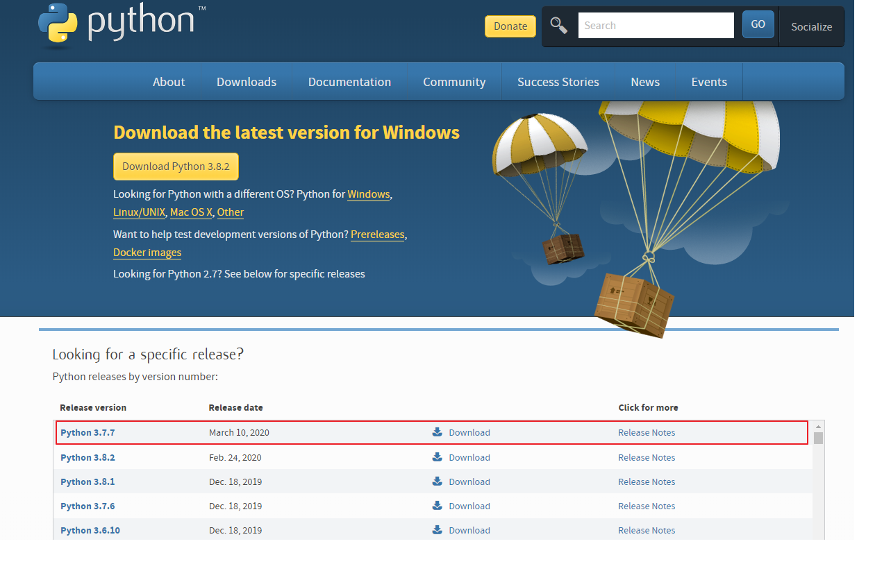Image resolution: width=891 pixels, height=580 pixels.
Task: Open Release Notes for Python 3.7.6
Action: (647, 506)
